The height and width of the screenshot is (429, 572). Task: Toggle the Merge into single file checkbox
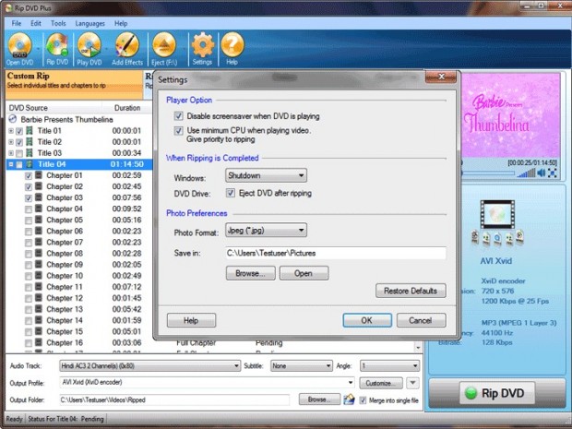point(363,400)
